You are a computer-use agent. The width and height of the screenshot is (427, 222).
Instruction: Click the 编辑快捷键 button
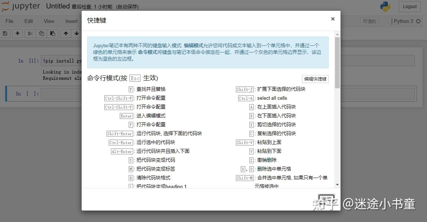pos(315,79)
